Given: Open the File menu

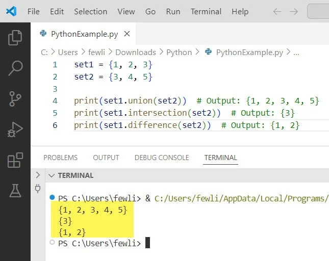Looking at the screenshot, I should click(34, 12).
